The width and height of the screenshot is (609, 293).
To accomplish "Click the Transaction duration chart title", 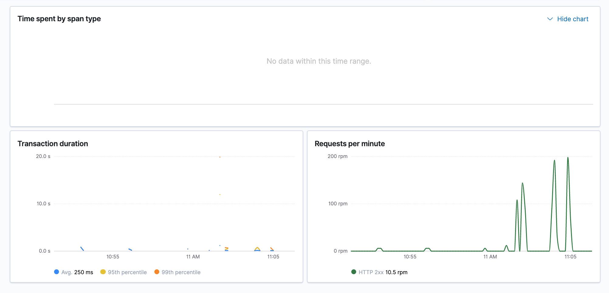I will coord(53,143).
